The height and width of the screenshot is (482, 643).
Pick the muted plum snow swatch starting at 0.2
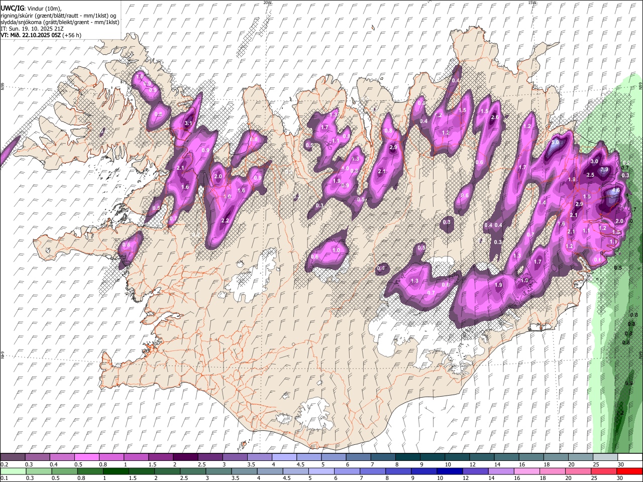[13, 457]
